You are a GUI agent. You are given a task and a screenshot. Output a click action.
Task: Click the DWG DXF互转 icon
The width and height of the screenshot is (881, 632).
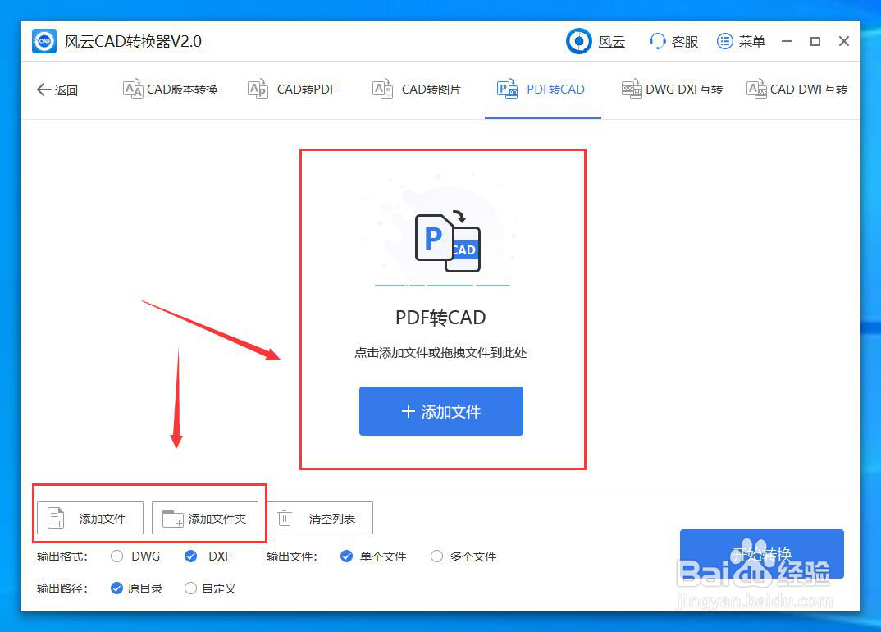[630, 89]
